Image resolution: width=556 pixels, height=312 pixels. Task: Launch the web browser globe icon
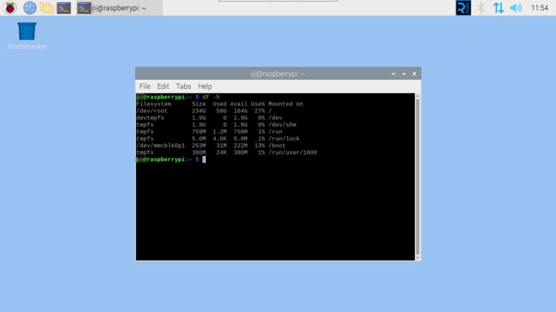(x=29, y=8)
